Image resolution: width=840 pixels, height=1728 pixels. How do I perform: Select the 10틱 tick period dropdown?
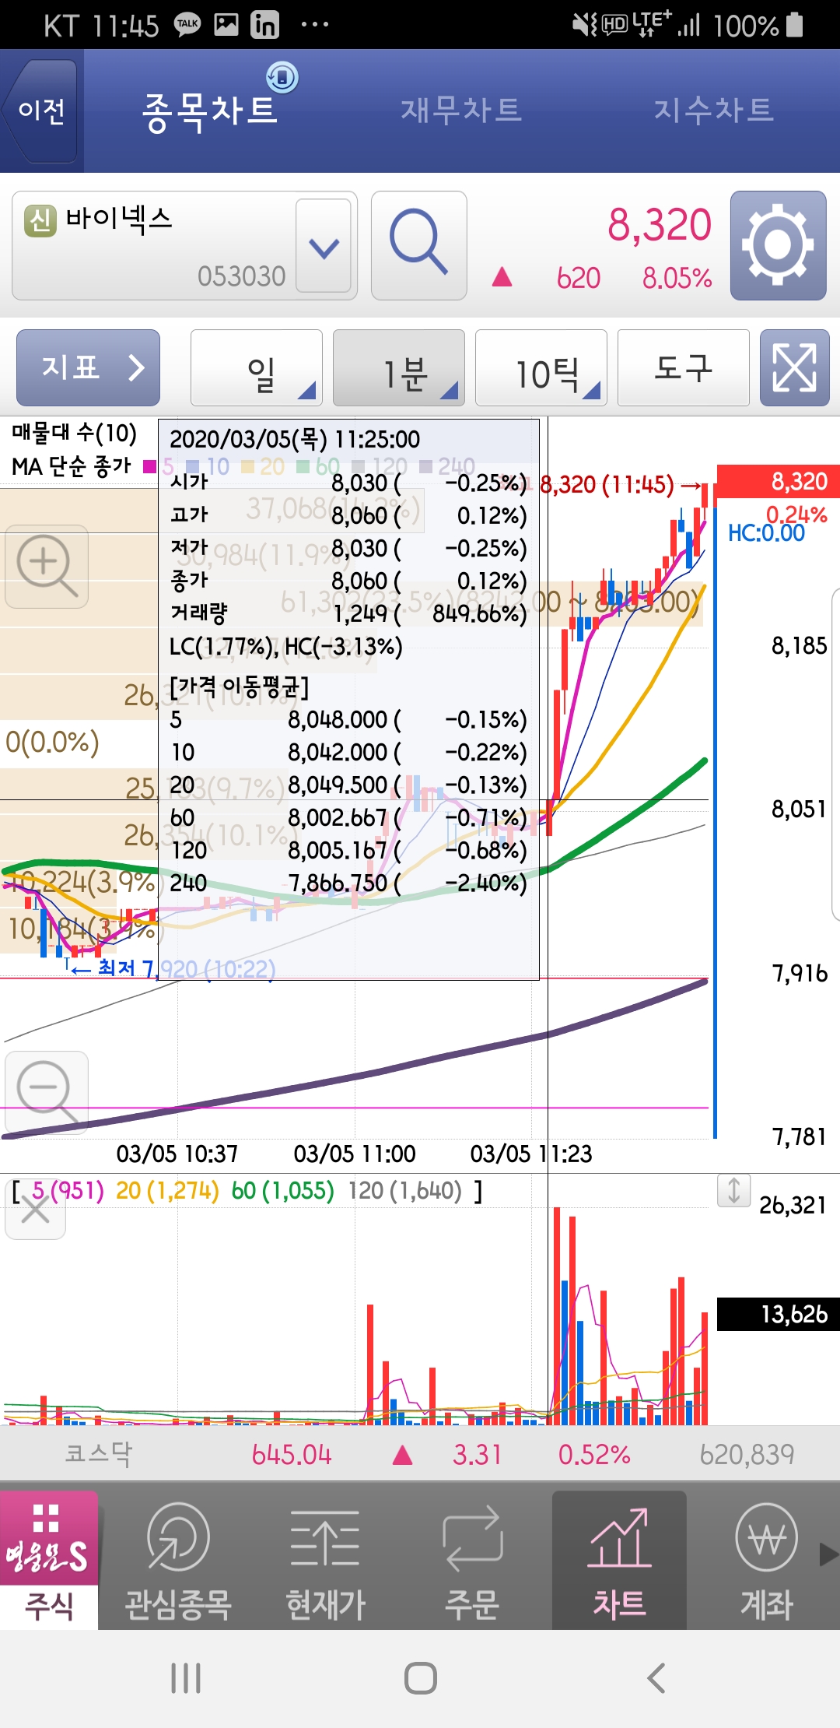[541, 368]
